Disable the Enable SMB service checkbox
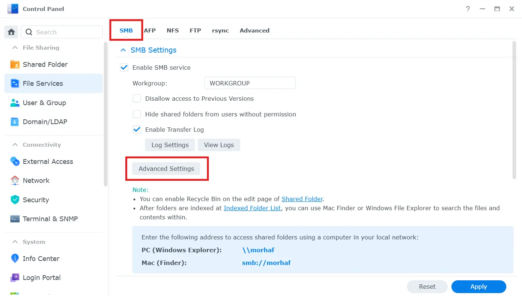Screen dimensions: 522x296 point(124,67)
